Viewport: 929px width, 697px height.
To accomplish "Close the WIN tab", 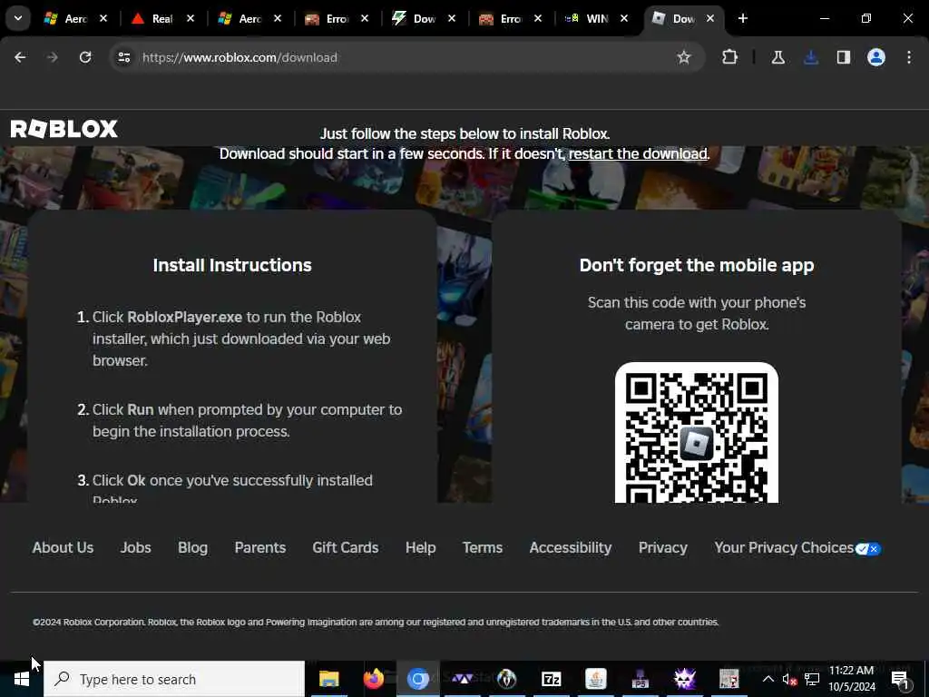I will click(x=624, y=18).
